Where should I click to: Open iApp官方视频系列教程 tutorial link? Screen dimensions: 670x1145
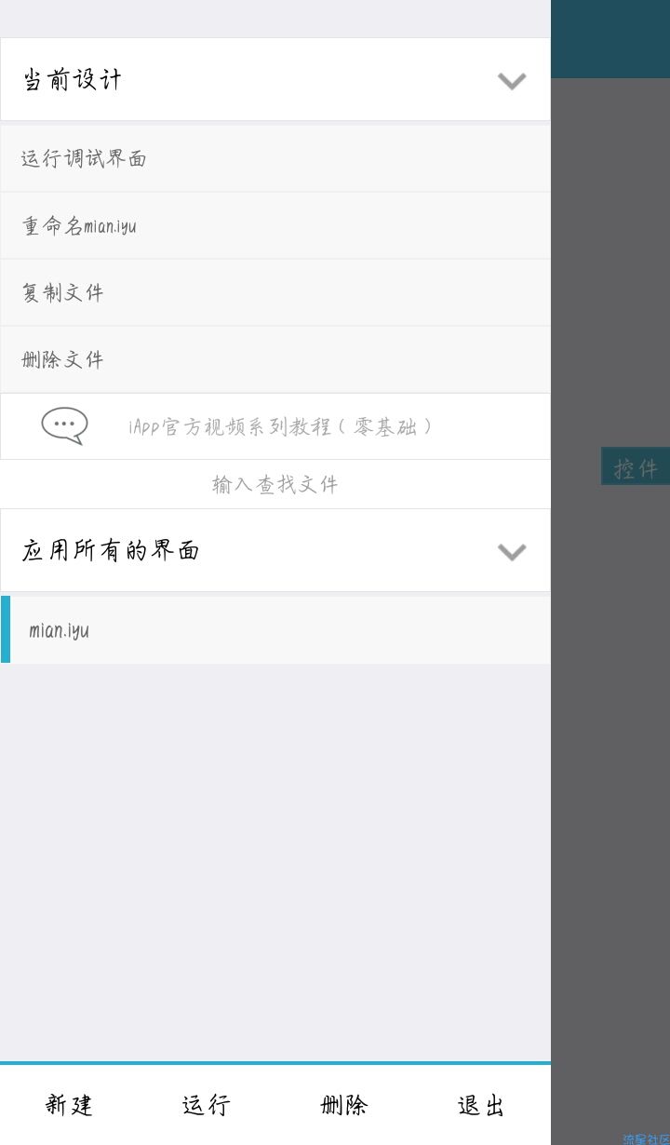(280, 426)
